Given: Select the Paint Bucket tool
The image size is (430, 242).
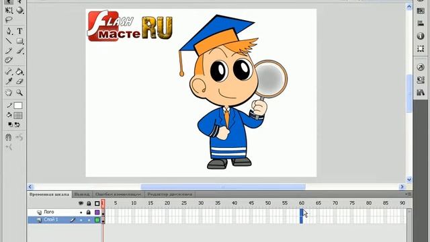Looking at the screenshot, I should tap(19, 72).
